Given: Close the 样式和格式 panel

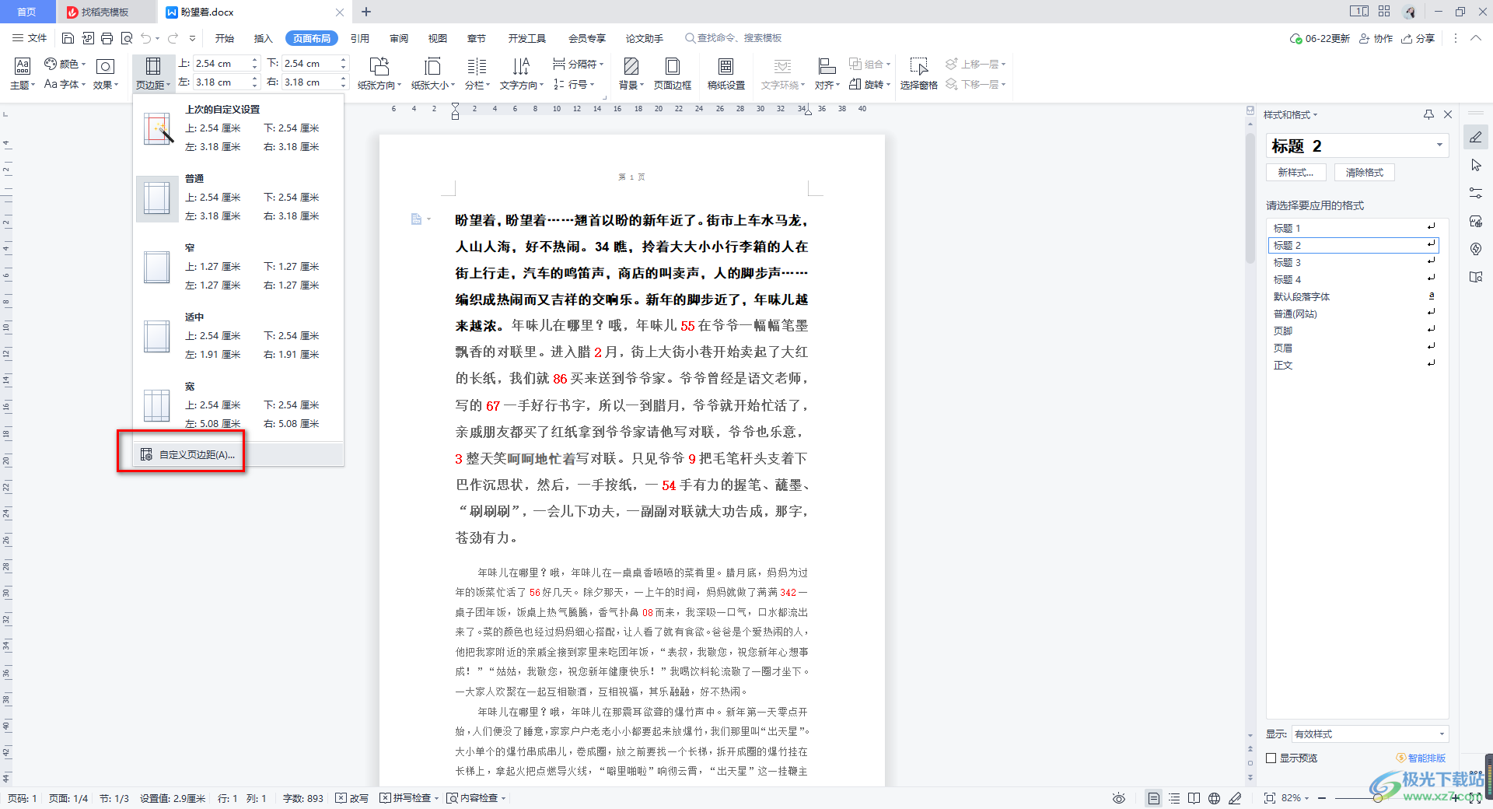Looking at the screenshot, I should [x=1448, y=114].
